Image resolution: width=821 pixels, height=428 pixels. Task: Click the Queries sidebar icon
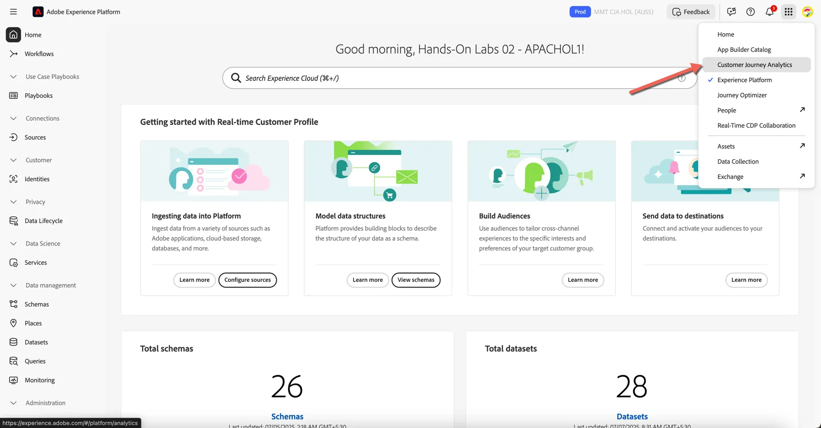13,361
